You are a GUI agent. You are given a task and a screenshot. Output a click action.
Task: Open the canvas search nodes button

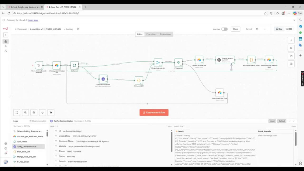click(x=291, y=48)
